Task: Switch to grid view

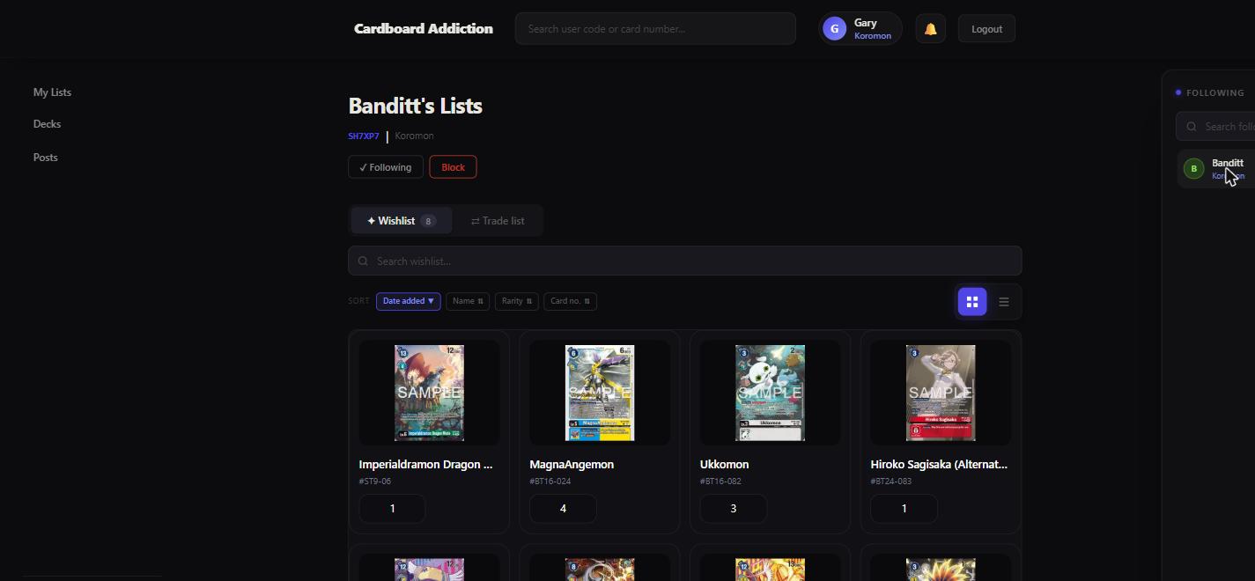Action: point(972,302)
